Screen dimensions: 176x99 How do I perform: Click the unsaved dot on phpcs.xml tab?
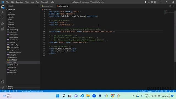point(68,6)
